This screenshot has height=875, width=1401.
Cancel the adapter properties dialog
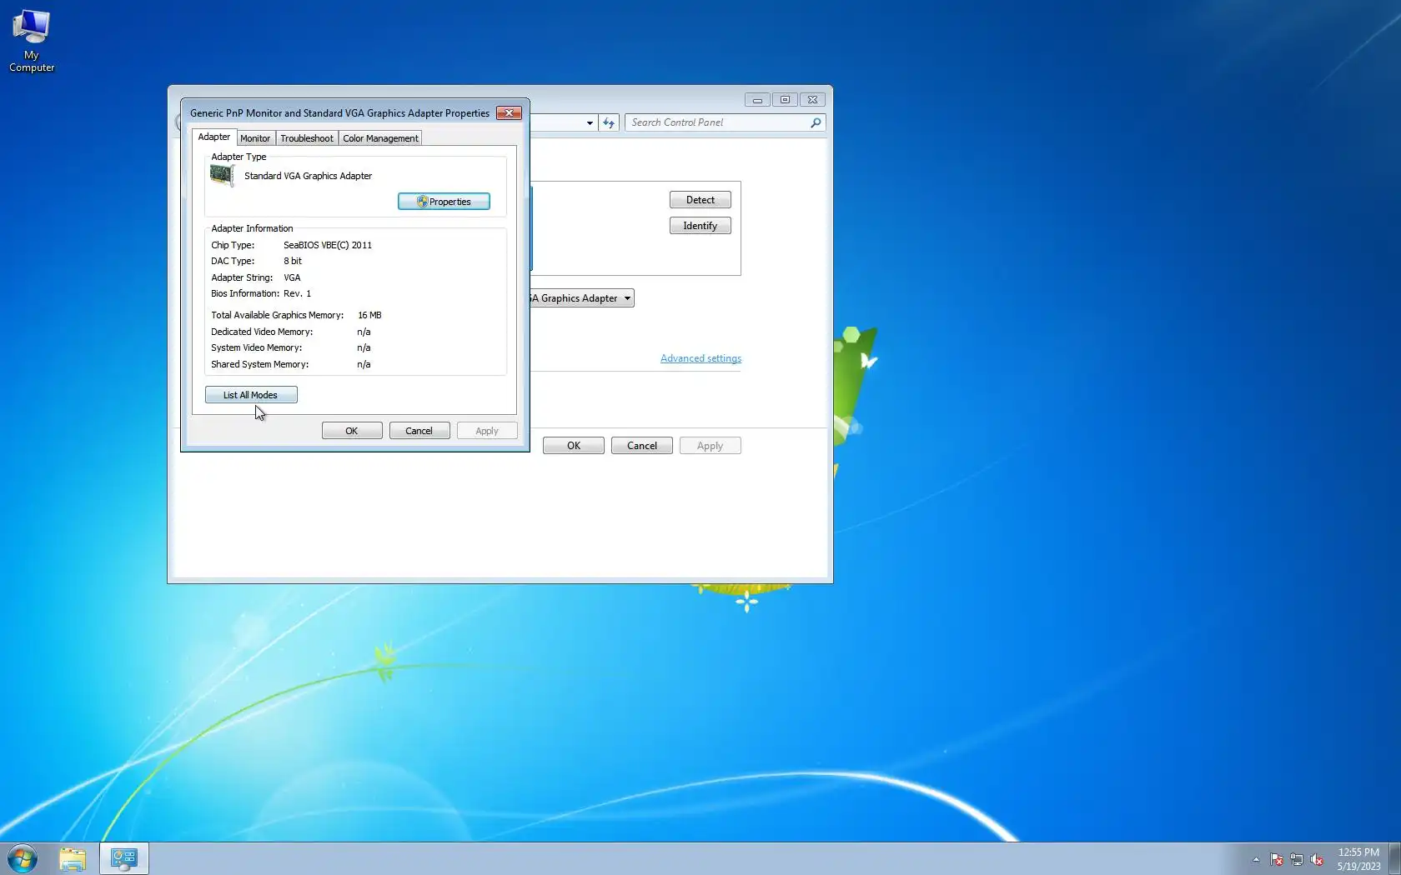(x=419, y=431)
